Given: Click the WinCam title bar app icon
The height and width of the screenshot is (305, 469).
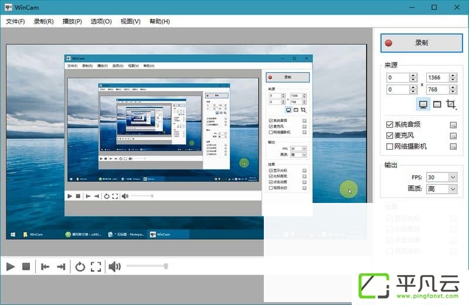Looking at the screenshot, I should pyautogui.click(x=8, y=7).
